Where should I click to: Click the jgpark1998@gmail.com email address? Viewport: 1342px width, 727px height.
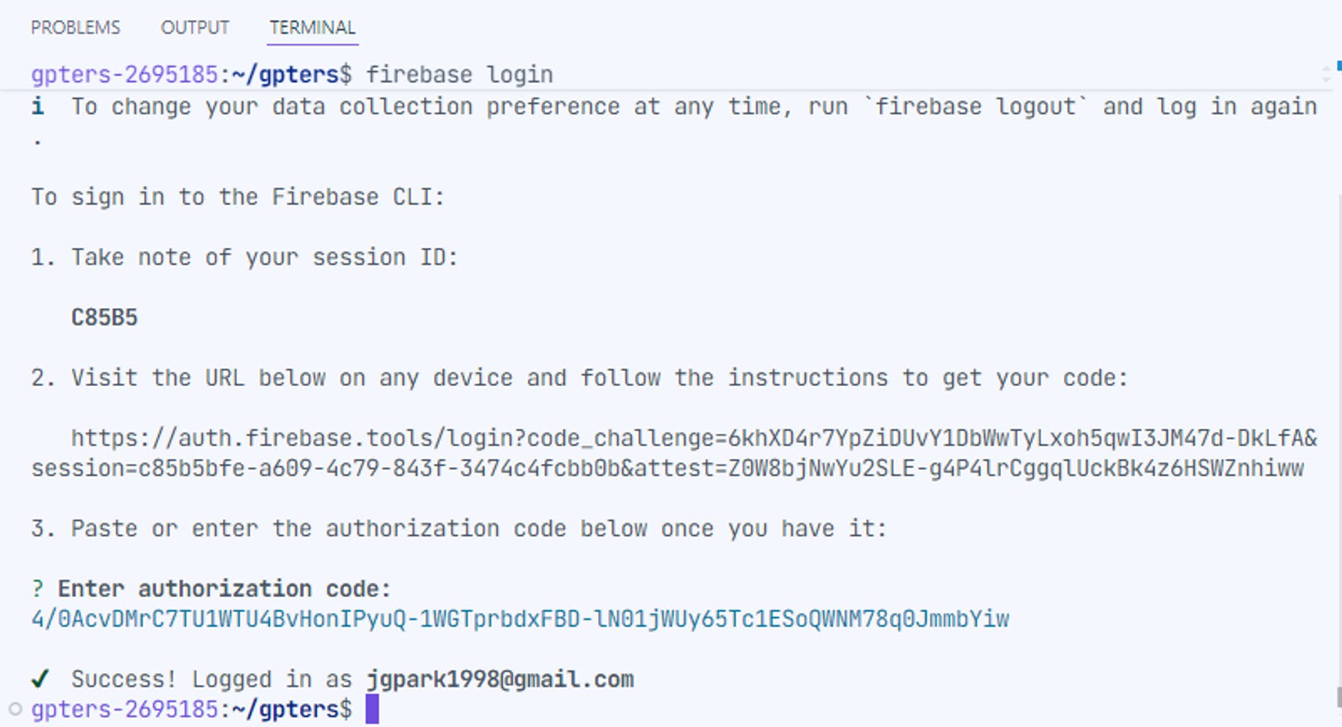pos(500,679)
